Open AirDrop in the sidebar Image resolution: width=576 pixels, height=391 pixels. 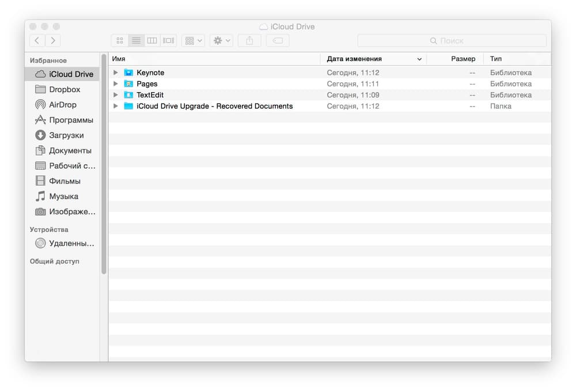tap(62, 105)
